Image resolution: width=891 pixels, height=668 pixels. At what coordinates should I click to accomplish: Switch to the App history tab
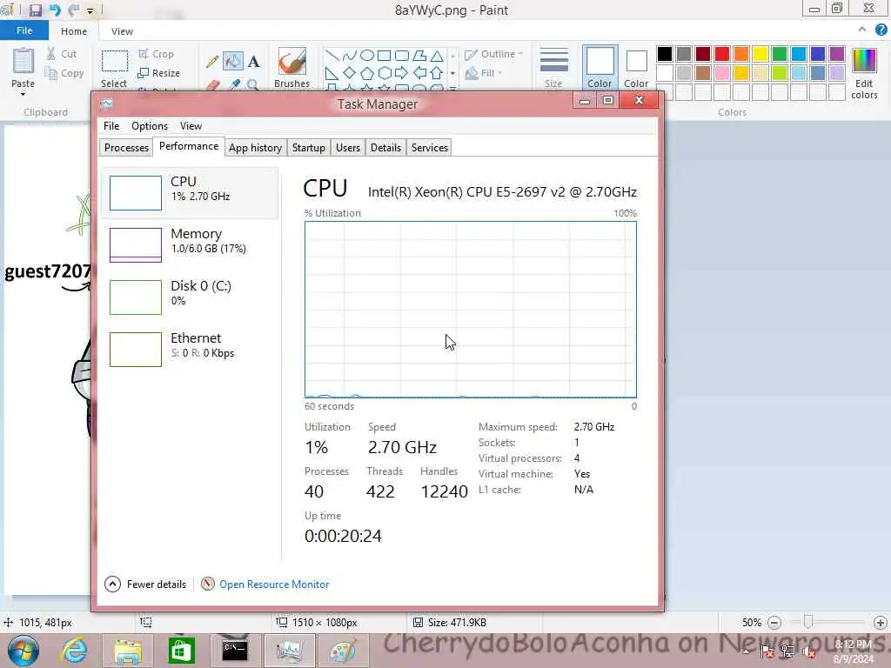tap(255, 148)
